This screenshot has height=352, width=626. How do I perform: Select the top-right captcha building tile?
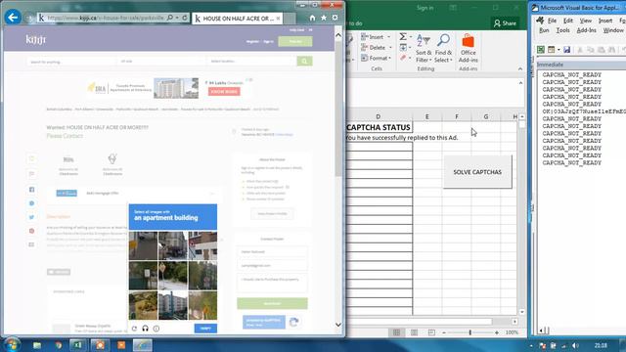202,245
